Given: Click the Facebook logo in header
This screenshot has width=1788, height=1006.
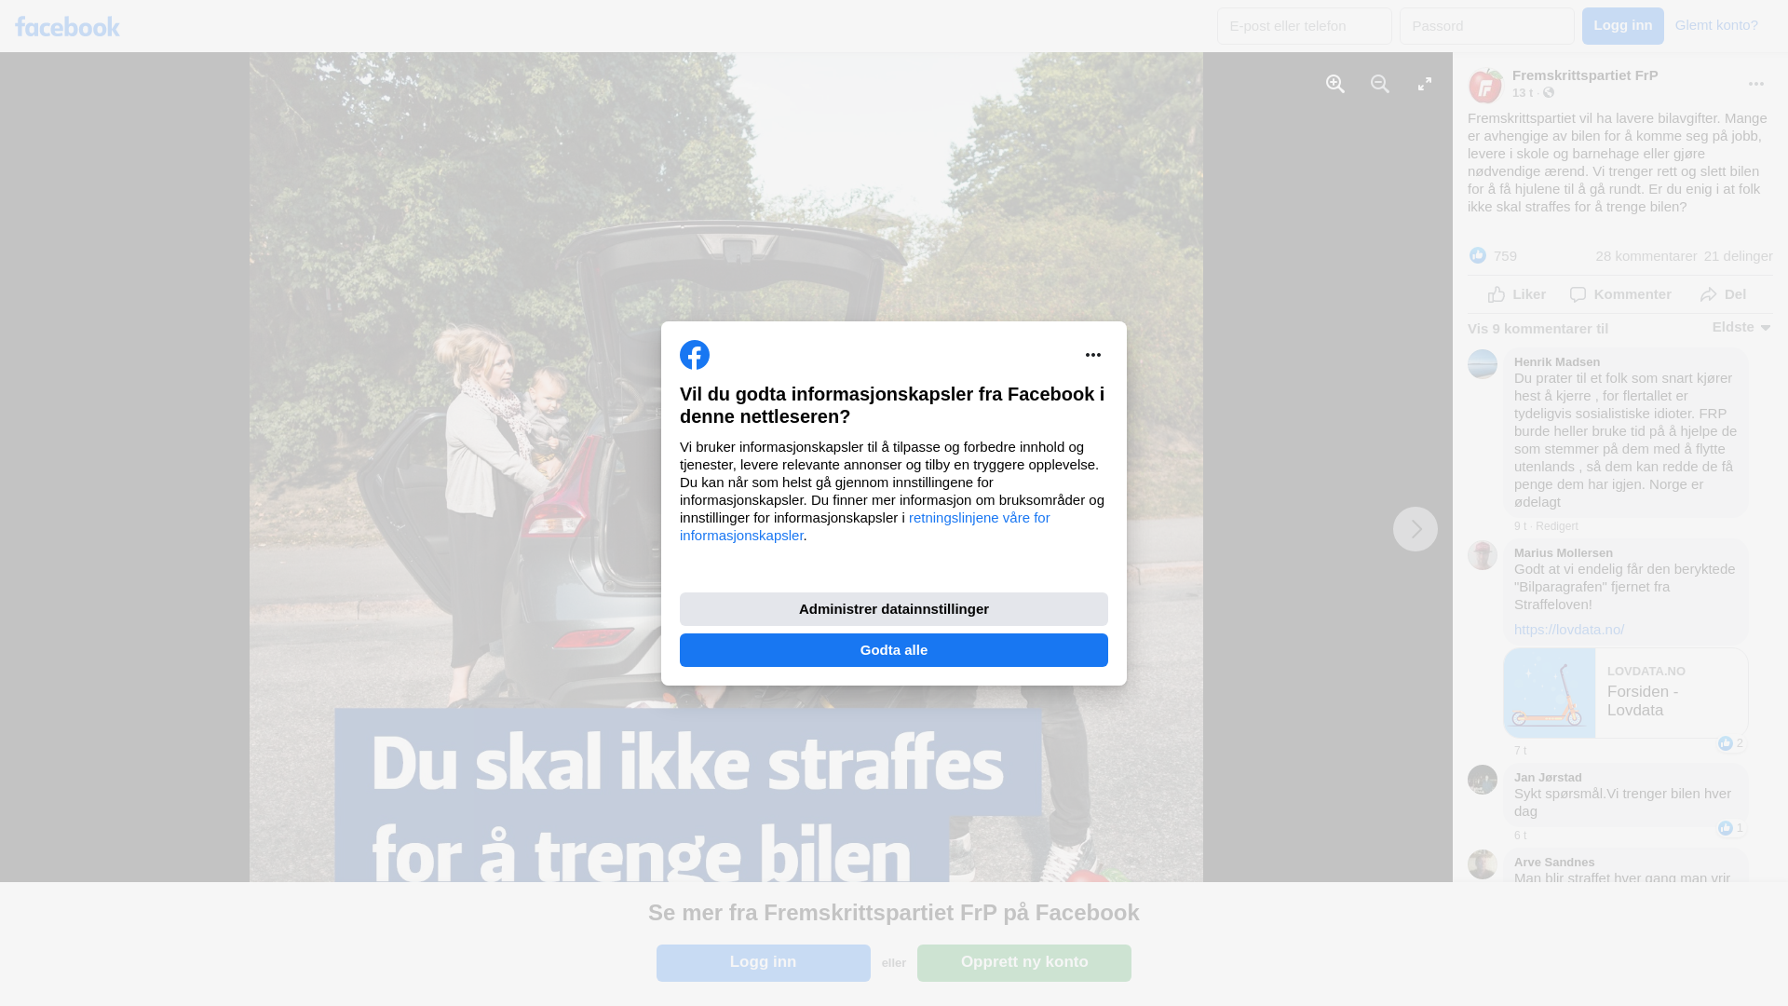Looking at the screenshot, I should (x=67, y=26).
